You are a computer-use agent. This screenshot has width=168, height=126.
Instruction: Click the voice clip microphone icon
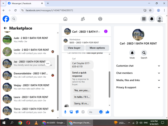point(65,112)
